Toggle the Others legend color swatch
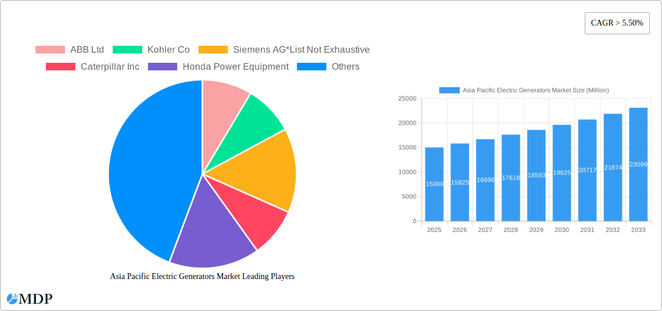Screen dimensions: 662x311 click(312, 67)
